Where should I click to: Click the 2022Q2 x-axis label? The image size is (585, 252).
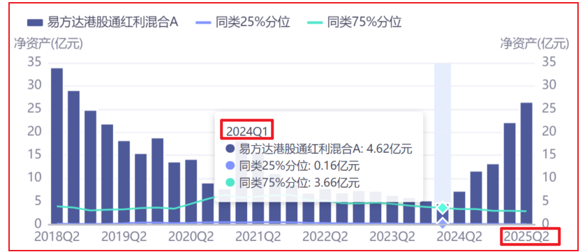[325, 237]
